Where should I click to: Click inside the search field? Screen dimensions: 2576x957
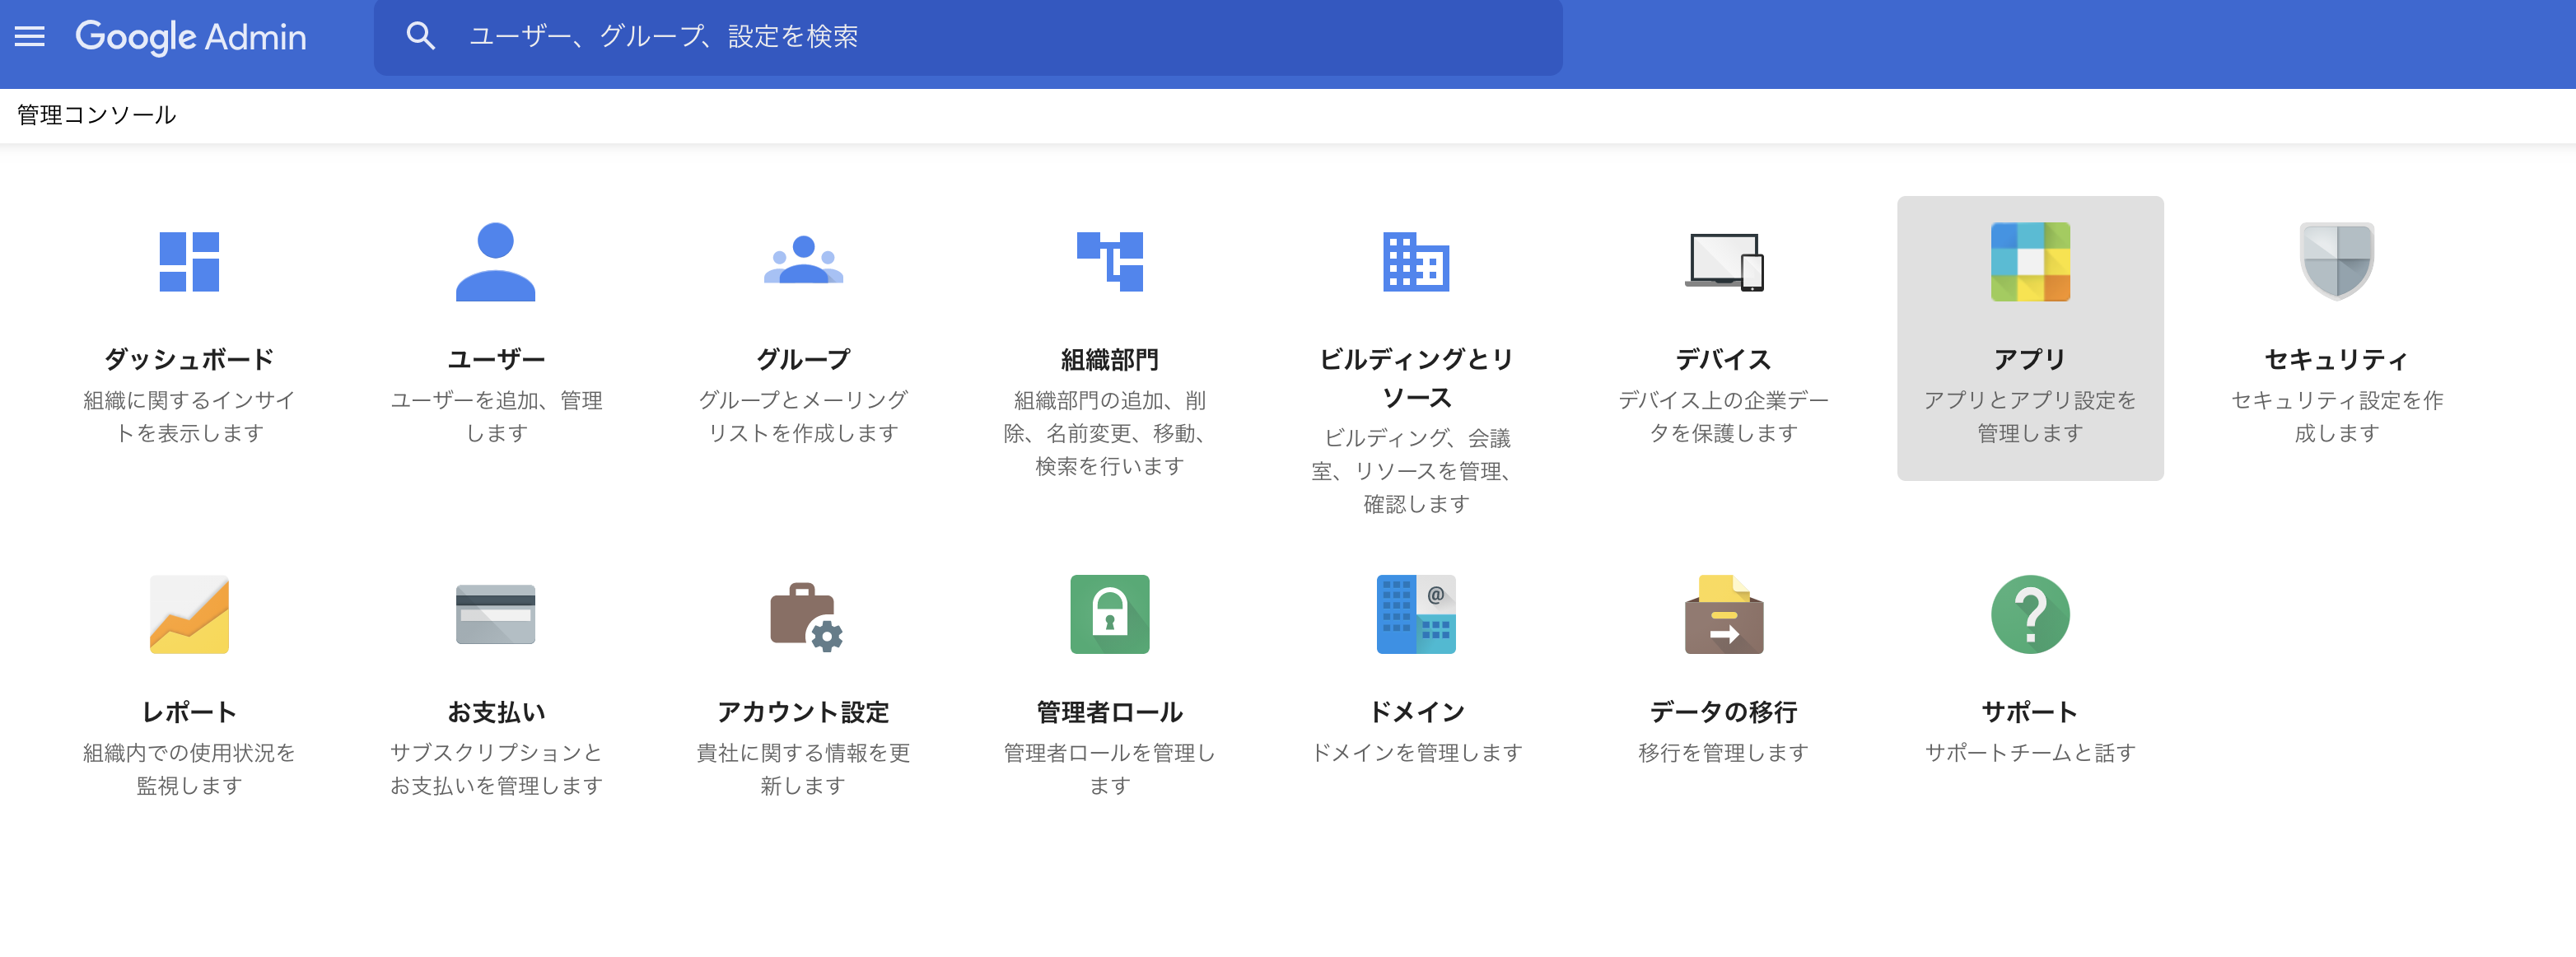800,37
